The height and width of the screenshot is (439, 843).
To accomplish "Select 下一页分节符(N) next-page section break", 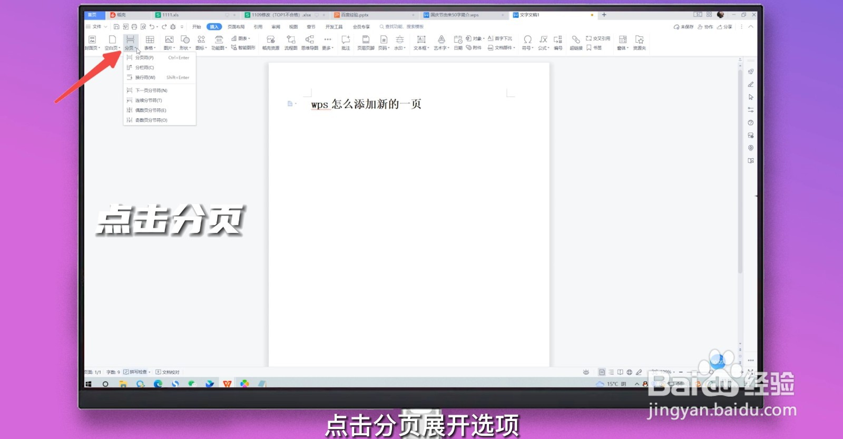I will point(160,91).
